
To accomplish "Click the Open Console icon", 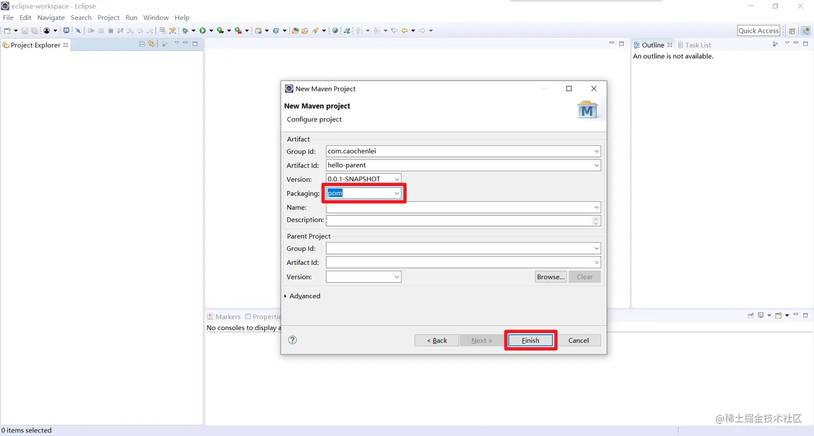I will point(778,315).
